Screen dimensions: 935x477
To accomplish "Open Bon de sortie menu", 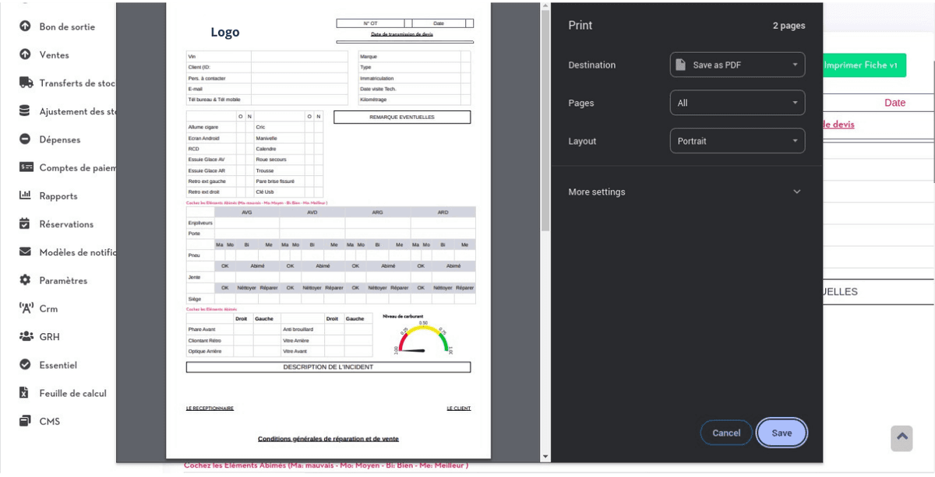I will click(67, 26).
